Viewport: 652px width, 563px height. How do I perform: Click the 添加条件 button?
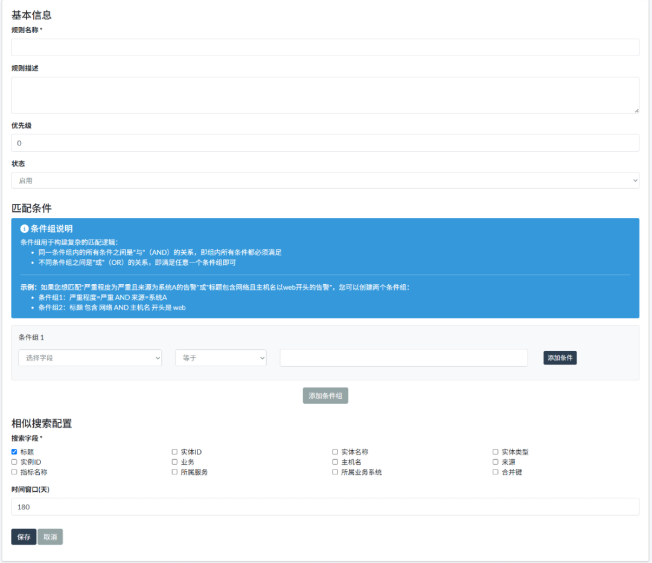(560, 358)
